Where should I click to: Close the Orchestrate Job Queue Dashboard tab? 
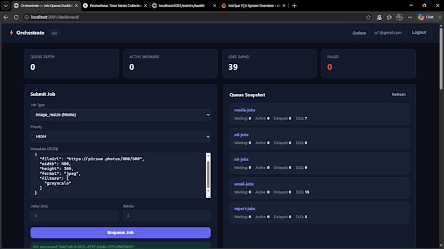76,6
